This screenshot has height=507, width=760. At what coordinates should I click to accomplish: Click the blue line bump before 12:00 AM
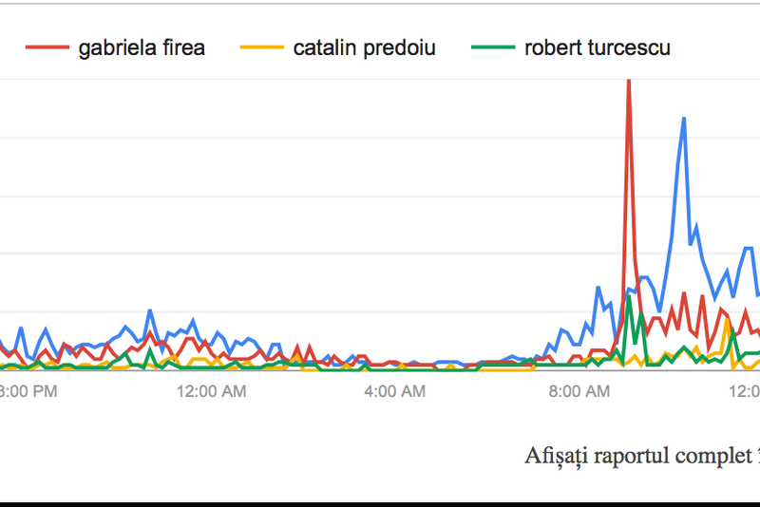click(x=149, y=310)
